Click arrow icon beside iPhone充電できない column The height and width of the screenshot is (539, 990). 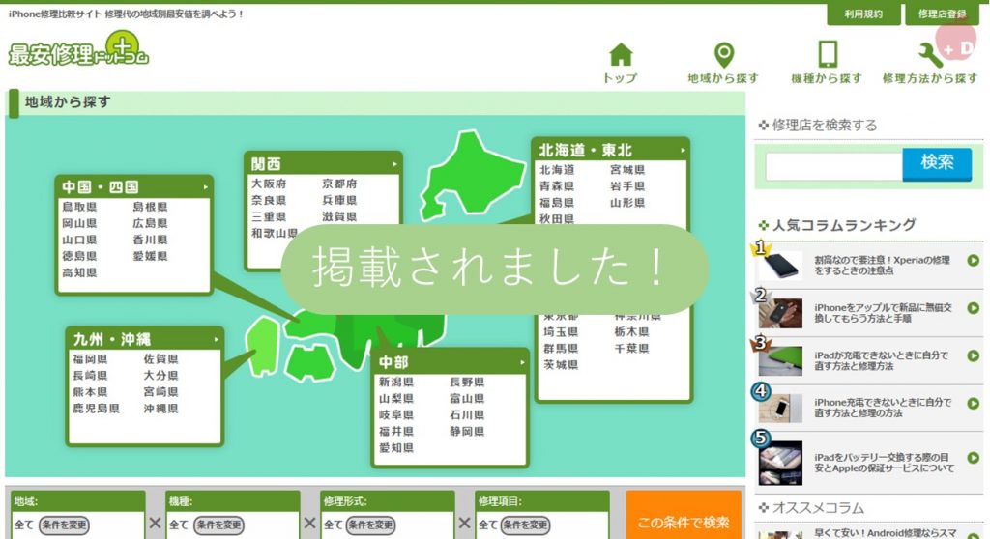[x=973, y=404]
